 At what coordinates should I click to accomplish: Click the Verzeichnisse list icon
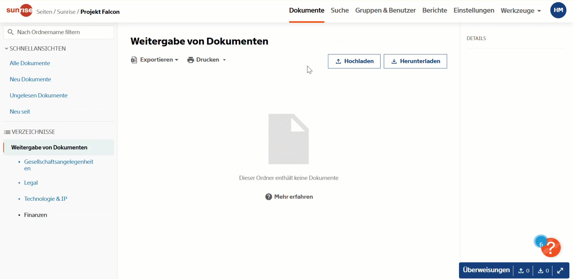click(7, 132)
